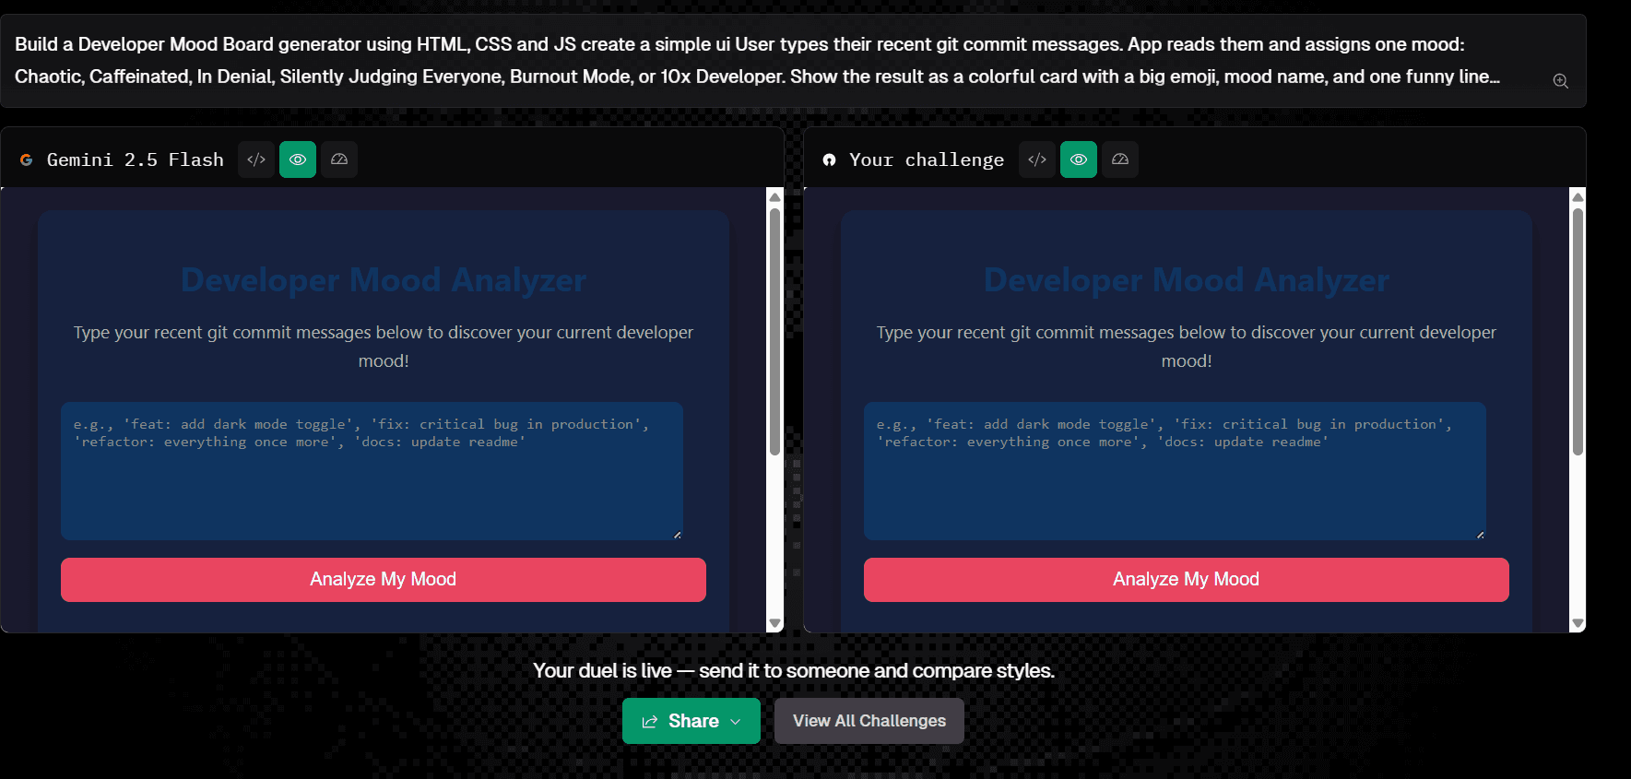Toggle preview eye in Your challenge panel
Image resolution: width=1631 pixels, height=779 pixels.
1079,159
